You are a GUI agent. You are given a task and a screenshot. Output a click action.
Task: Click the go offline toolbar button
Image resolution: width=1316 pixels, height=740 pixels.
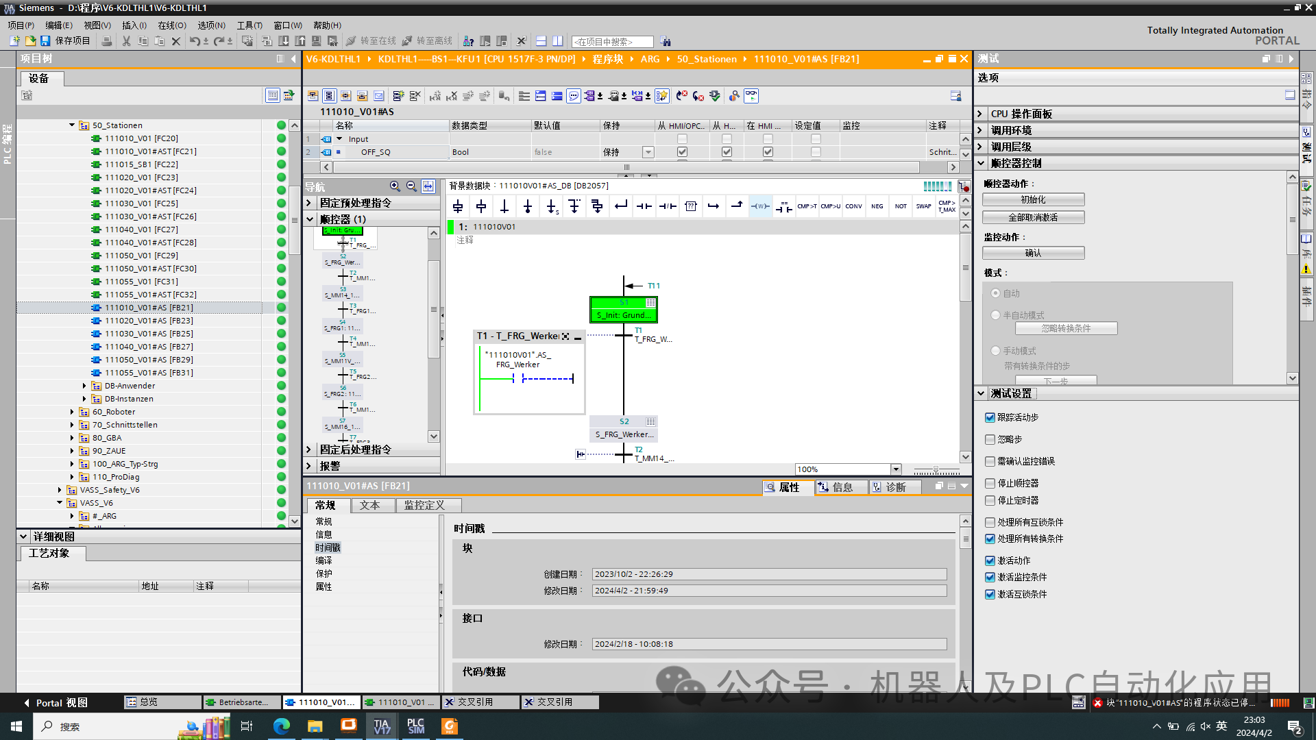tap(428, 41)
